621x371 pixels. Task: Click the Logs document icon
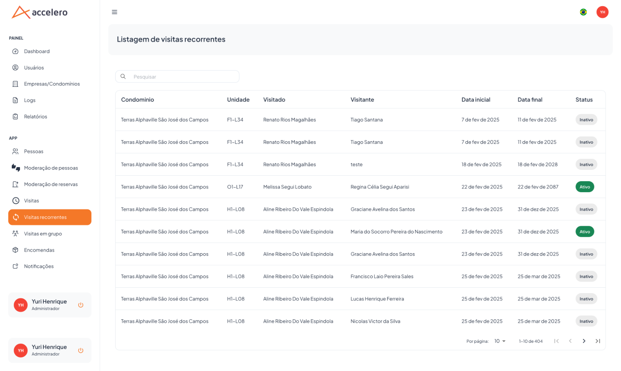click(x=15, y=100)
